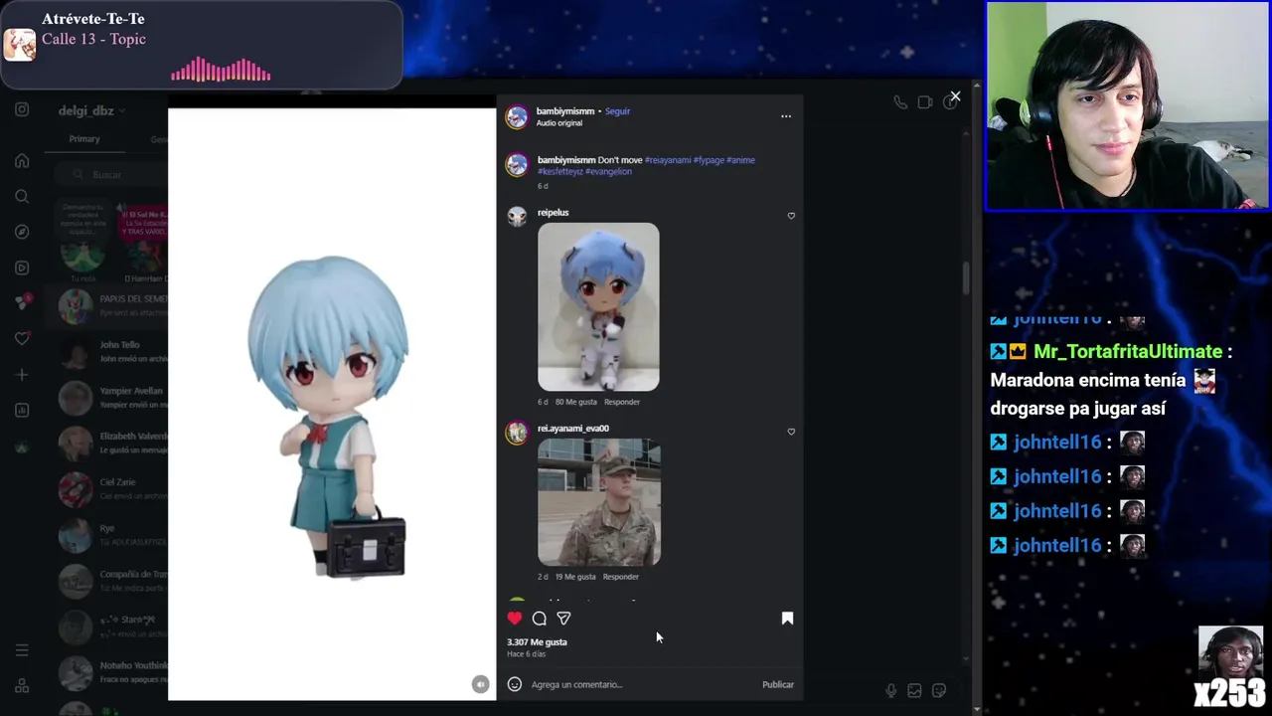Image resolution: width=1272 pixels, height=716 pixels.
Task: Start a video call in chat header
Action: tap(925, 102)
